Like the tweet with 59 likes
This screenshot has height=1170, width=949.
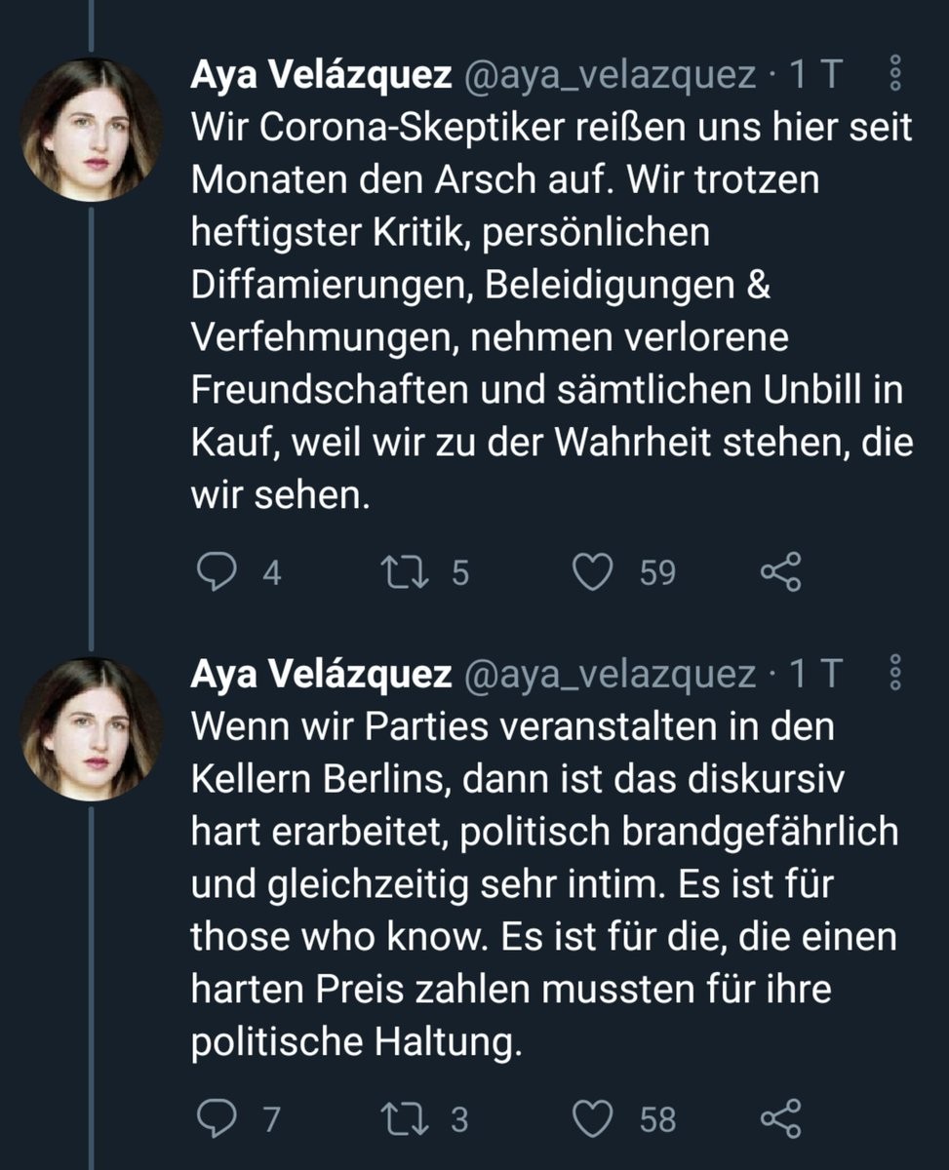(x=592, y=572)
